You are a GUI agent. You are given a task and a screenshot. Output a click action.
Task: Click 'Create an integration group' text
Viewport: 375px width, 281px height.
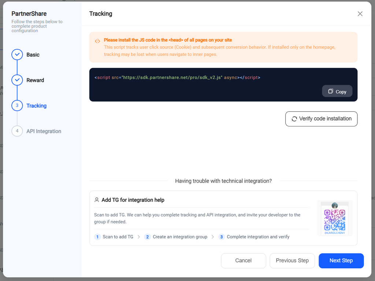(x=180, y=237)
